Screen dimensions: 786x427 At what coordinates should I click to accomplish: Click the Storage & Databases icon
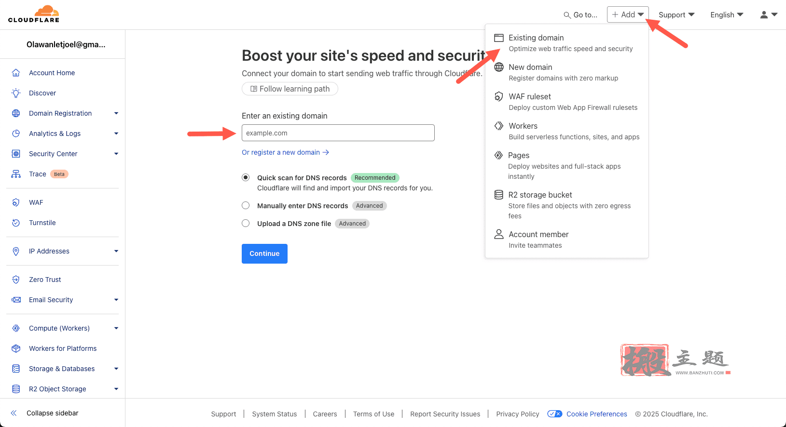pyautogui.click(x=16, y=369)
